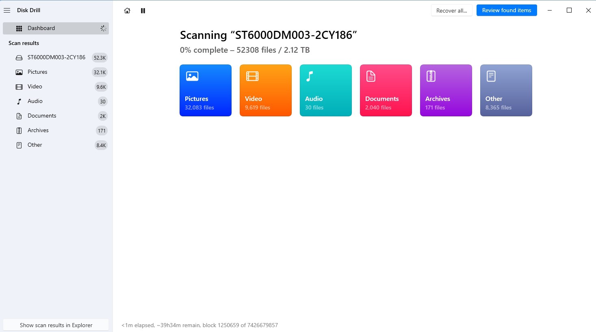Open Audio in sidebar scan results

tap(56, 101)
